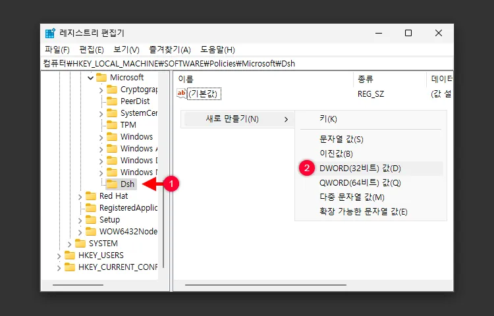Choose 새로 만들기(N) in context menu
Viewport: 494px width, 316px height.
[238, 119]
